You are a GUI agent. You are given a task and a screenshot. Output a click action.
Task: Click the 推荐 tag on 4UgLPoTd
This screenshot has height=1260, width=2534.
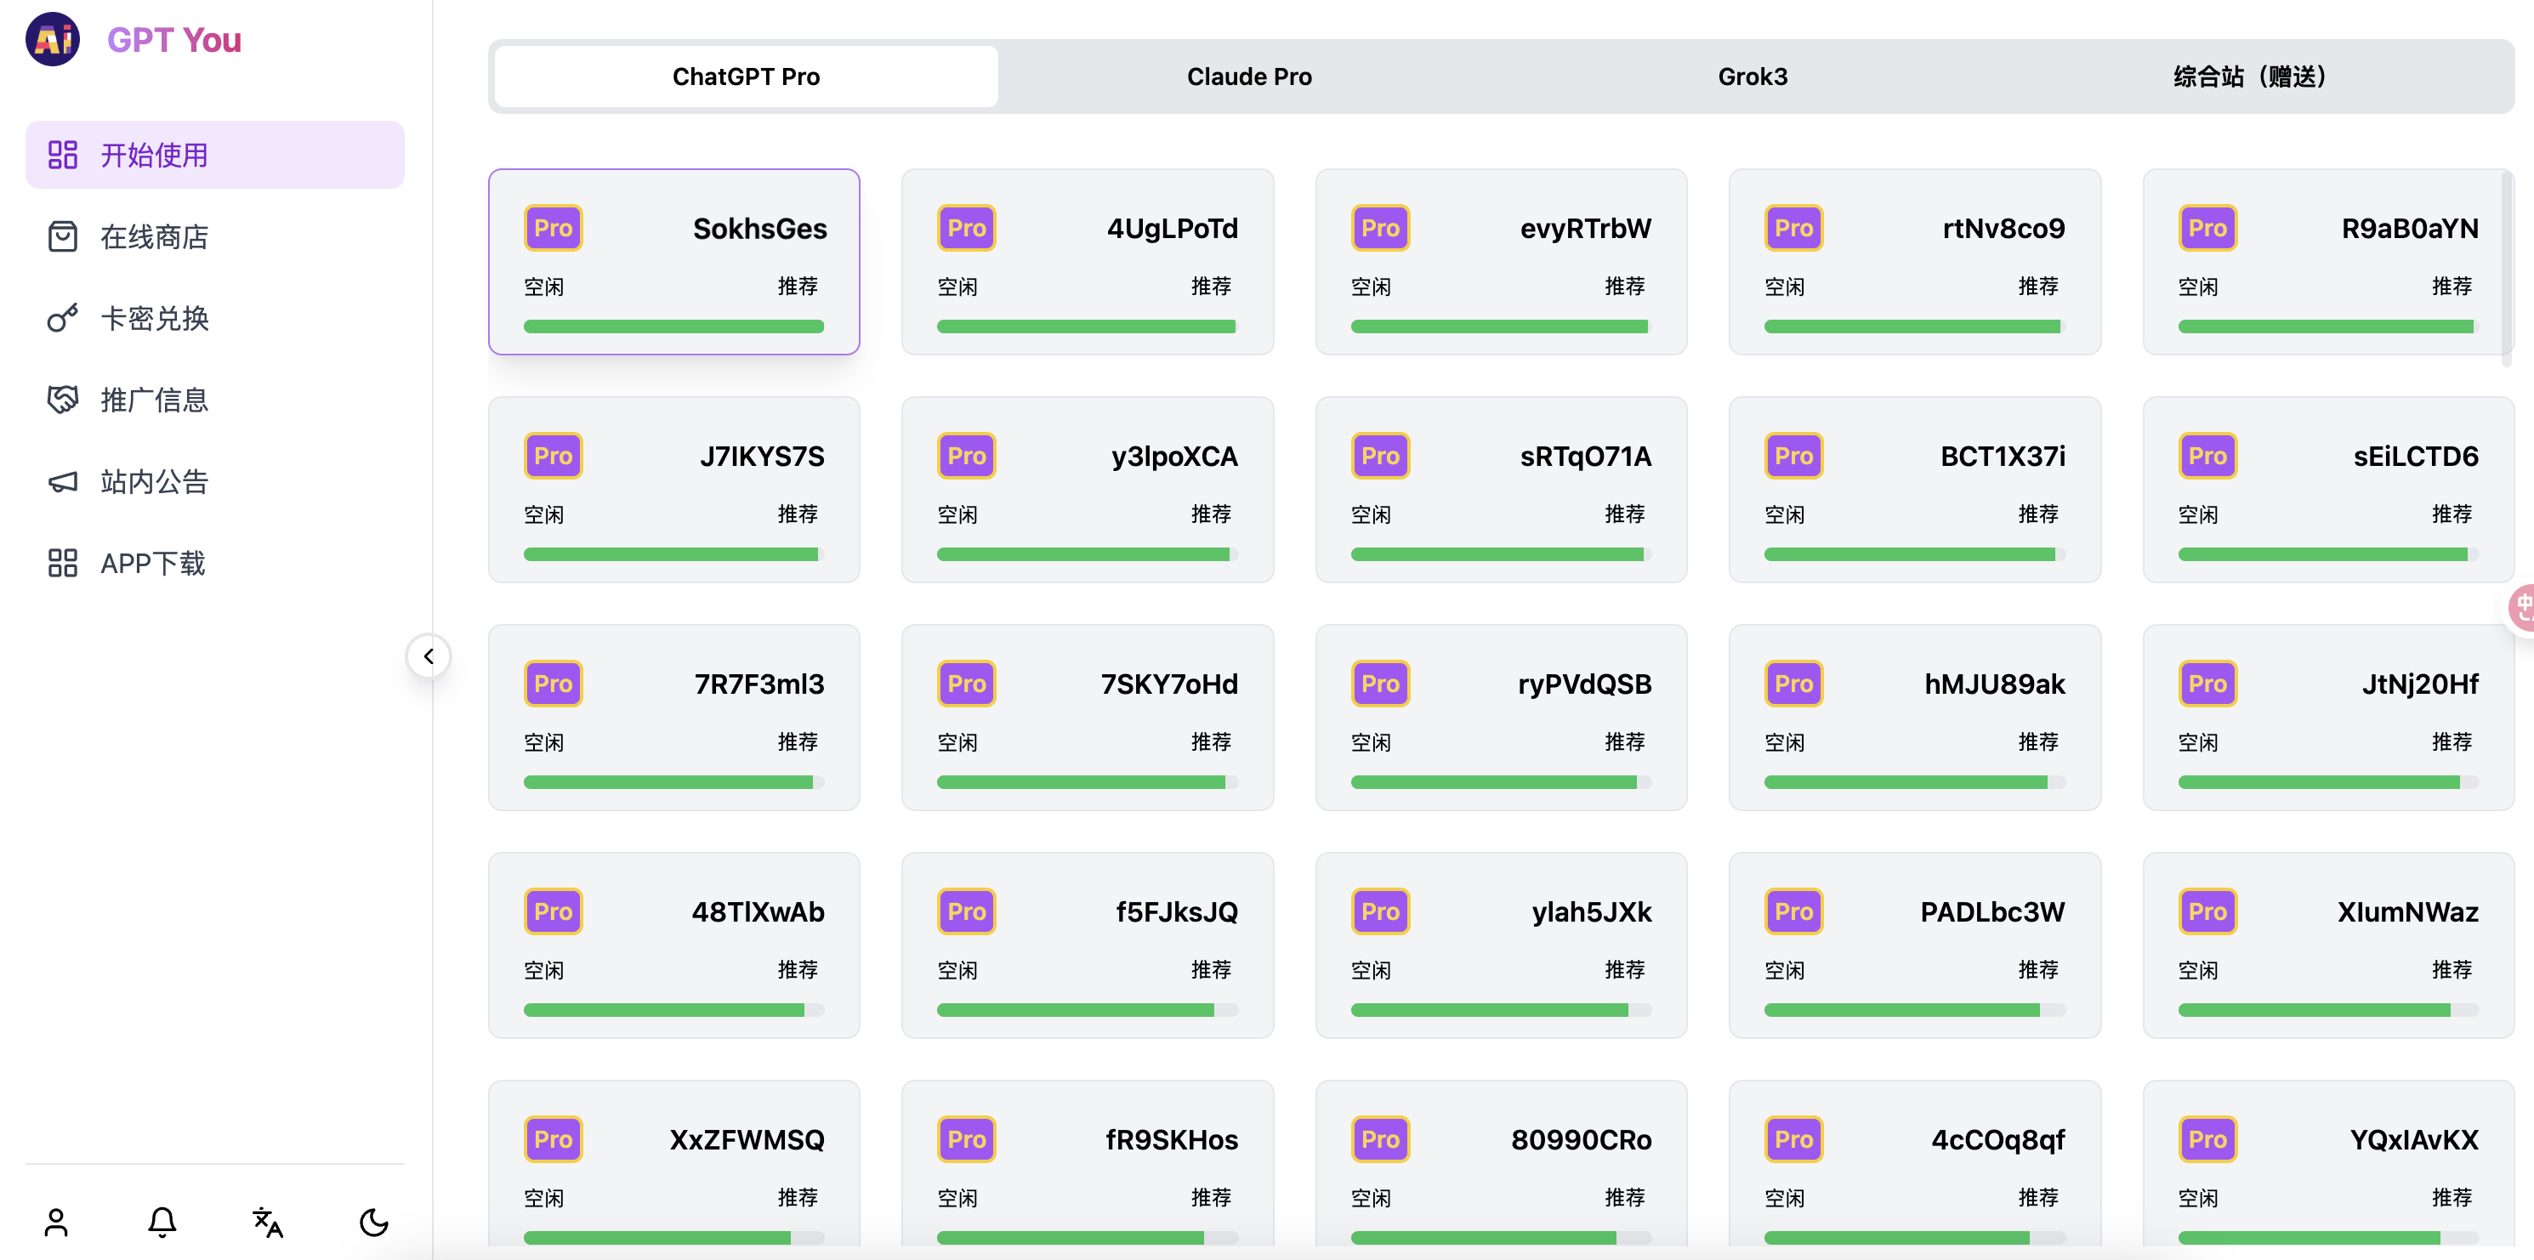coord(1211,286)
